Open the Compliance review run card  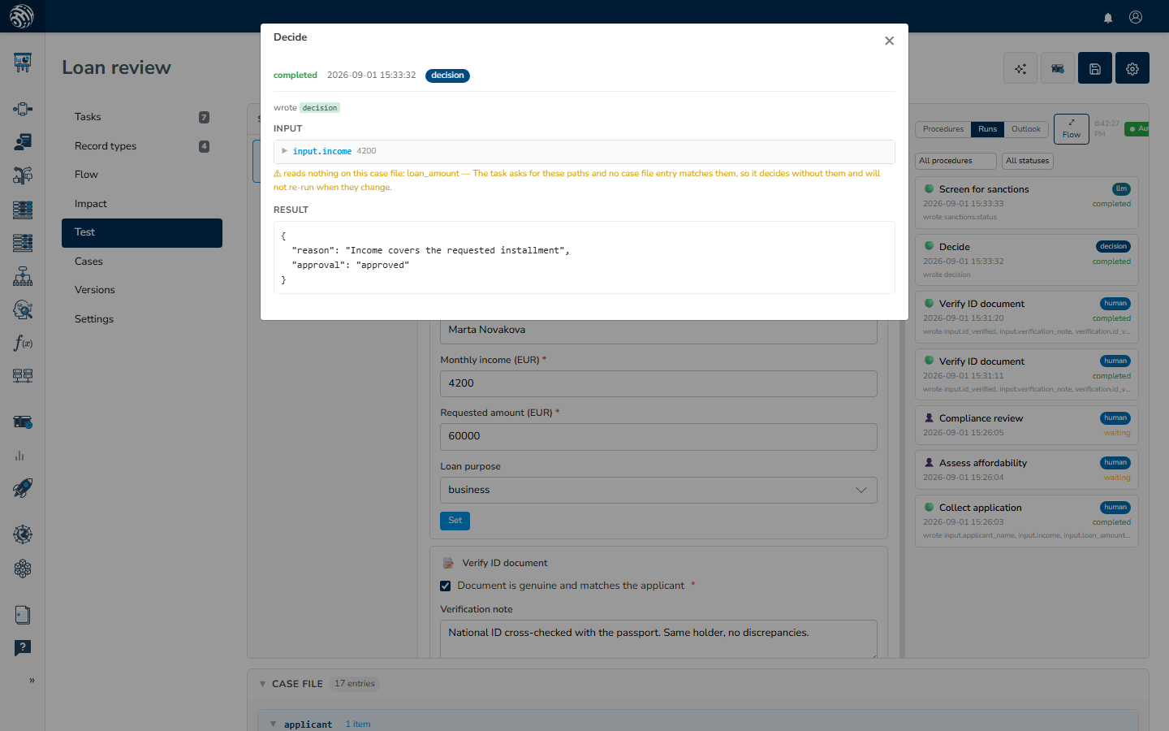[x=1027, y=426]
